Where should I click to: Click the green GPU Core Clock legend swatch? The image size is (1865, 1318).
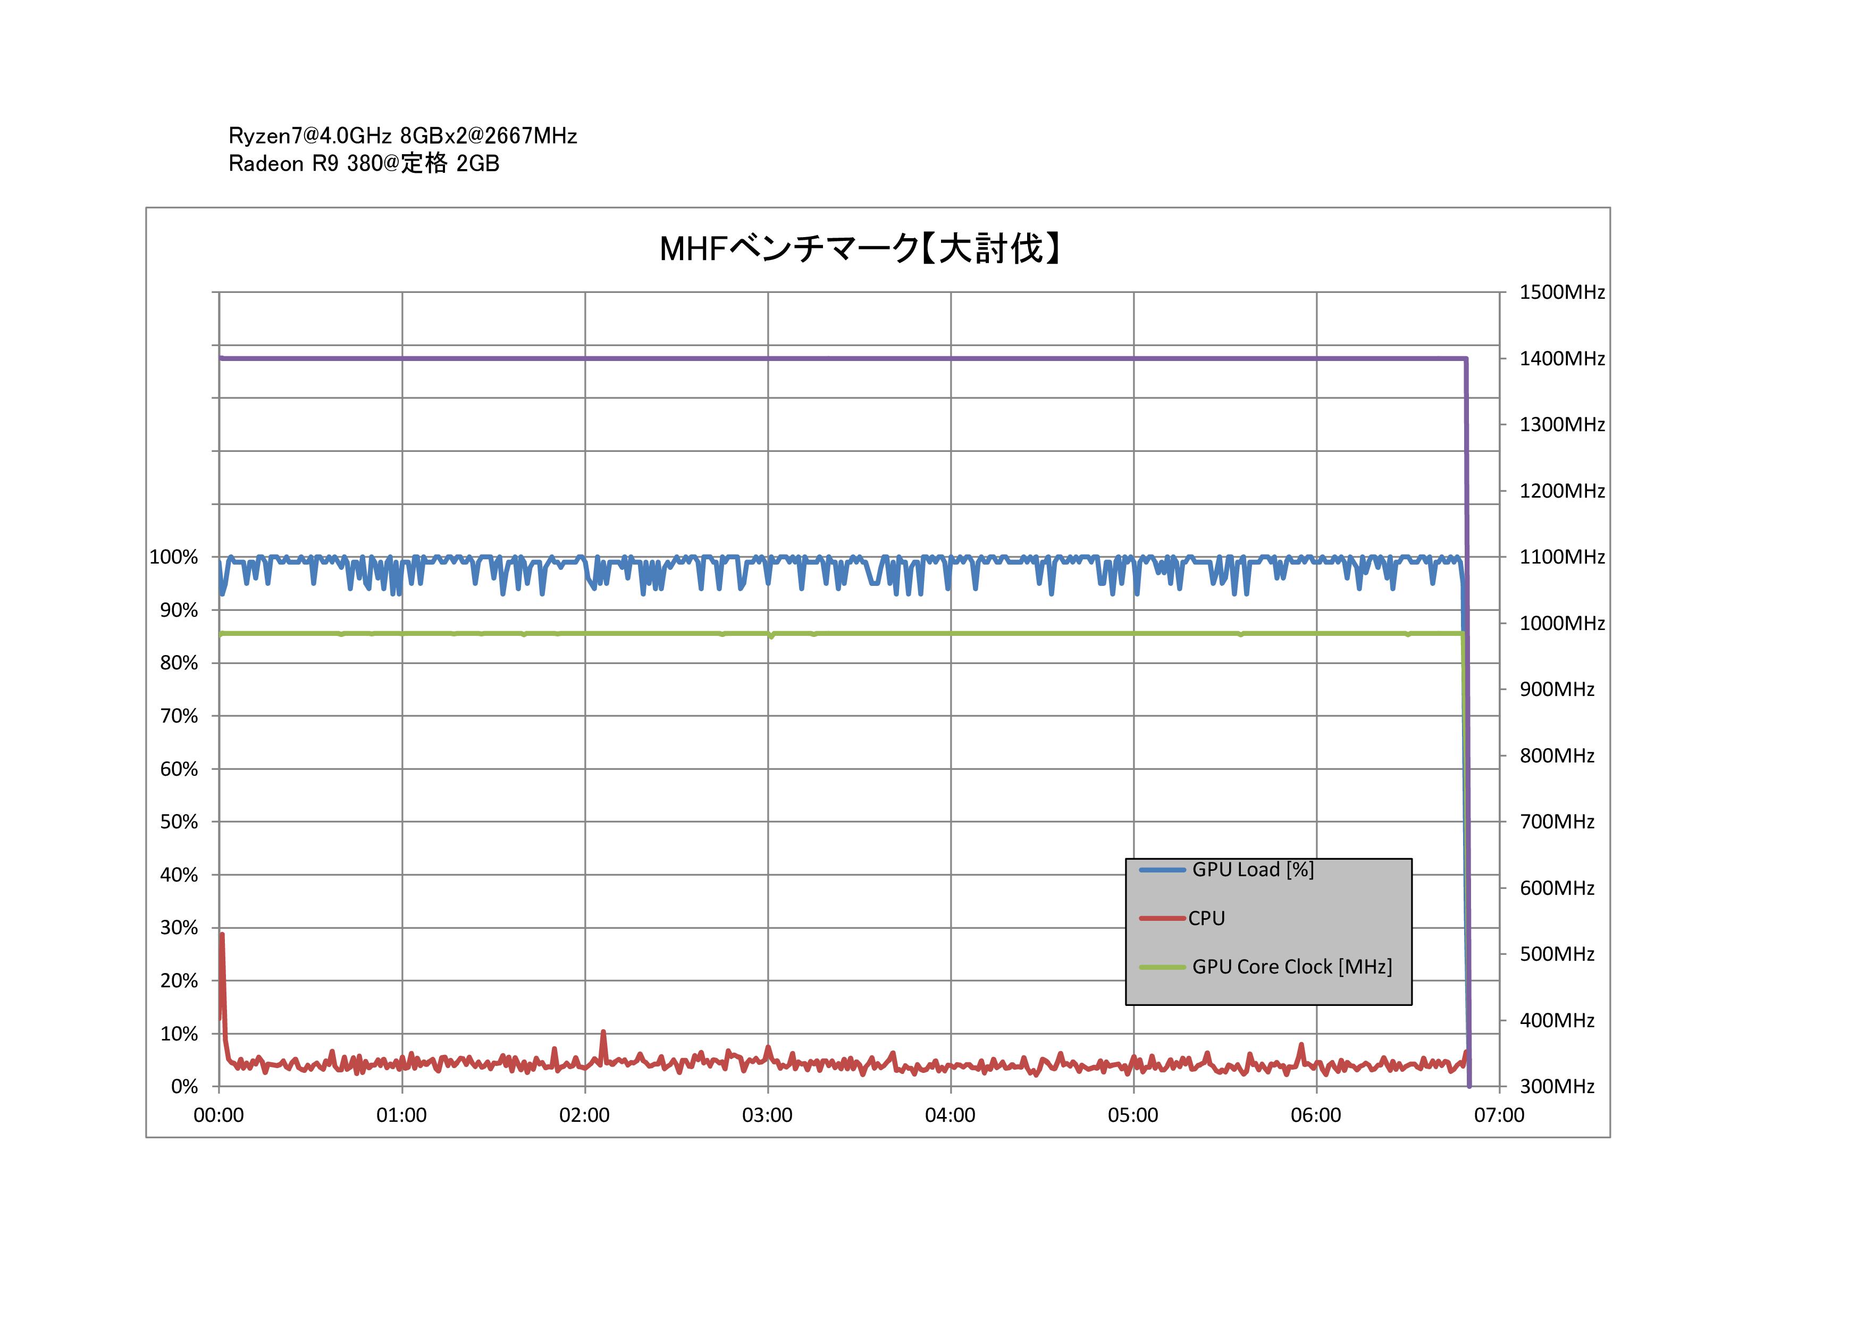(x=1162, y=967)
